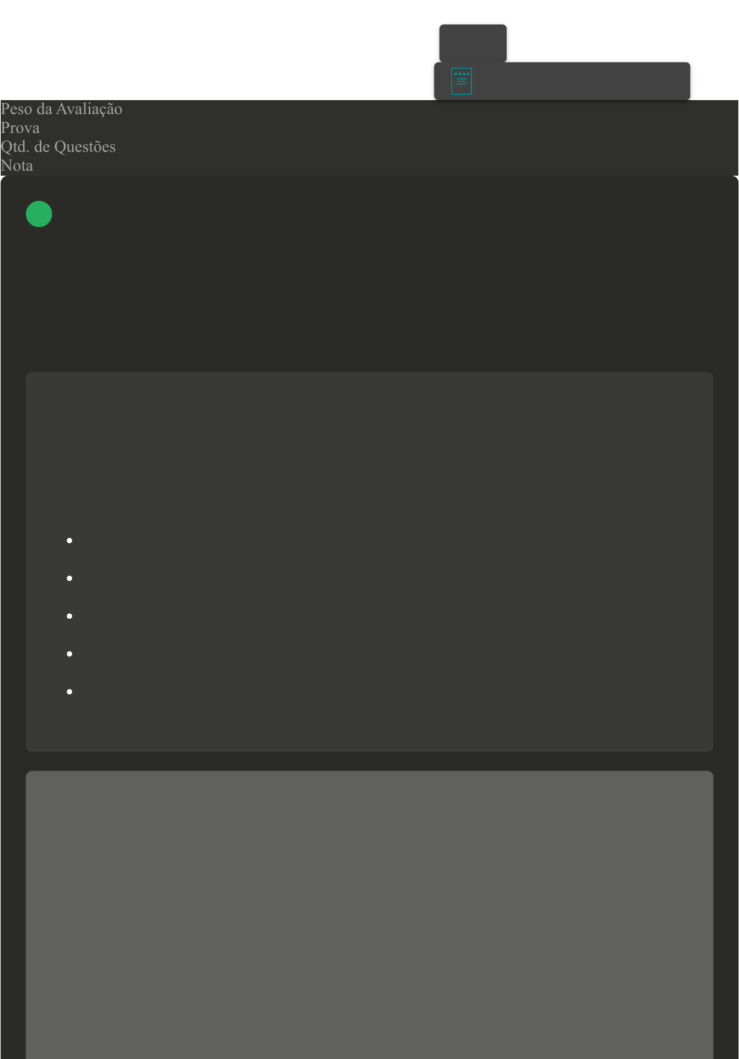
Task: Click the empty space below the fifth bullet
Action: tap(369, 724)
